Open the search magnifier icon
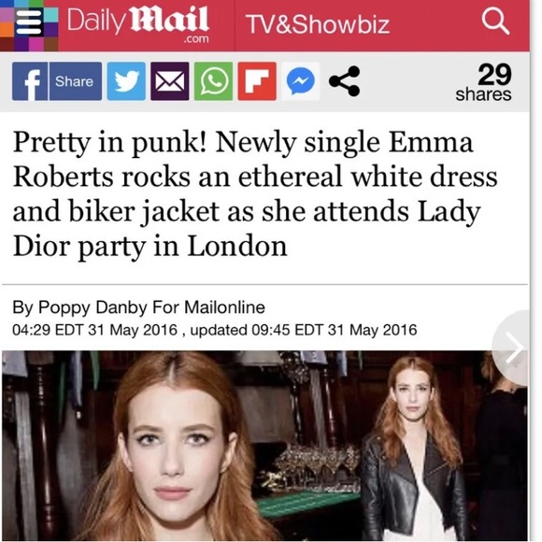542x542 pixels. click(x=495, y=21)
